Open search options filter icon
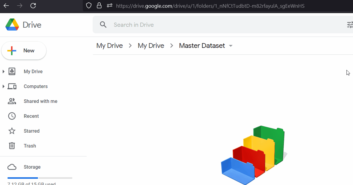This screenshot has width=353, height=185. pyautogui.click(x=350, y=25)
